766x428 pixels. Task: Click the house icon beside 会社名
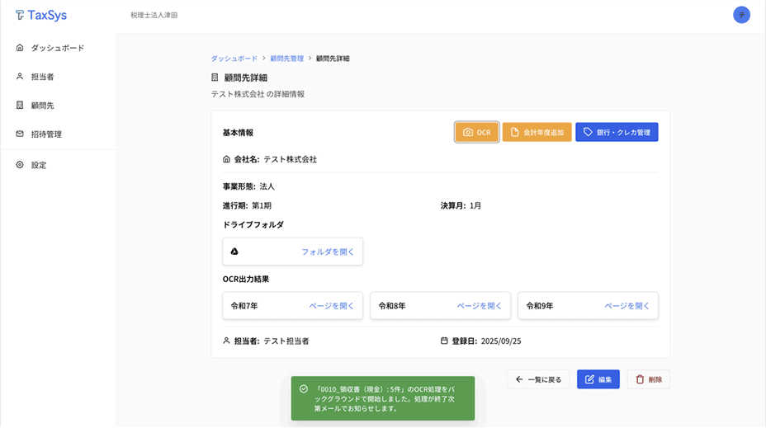click(x=226, y=159)
